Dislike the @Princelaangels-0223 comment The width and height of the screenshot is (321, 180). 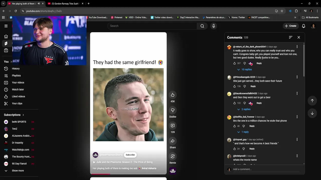245,86
